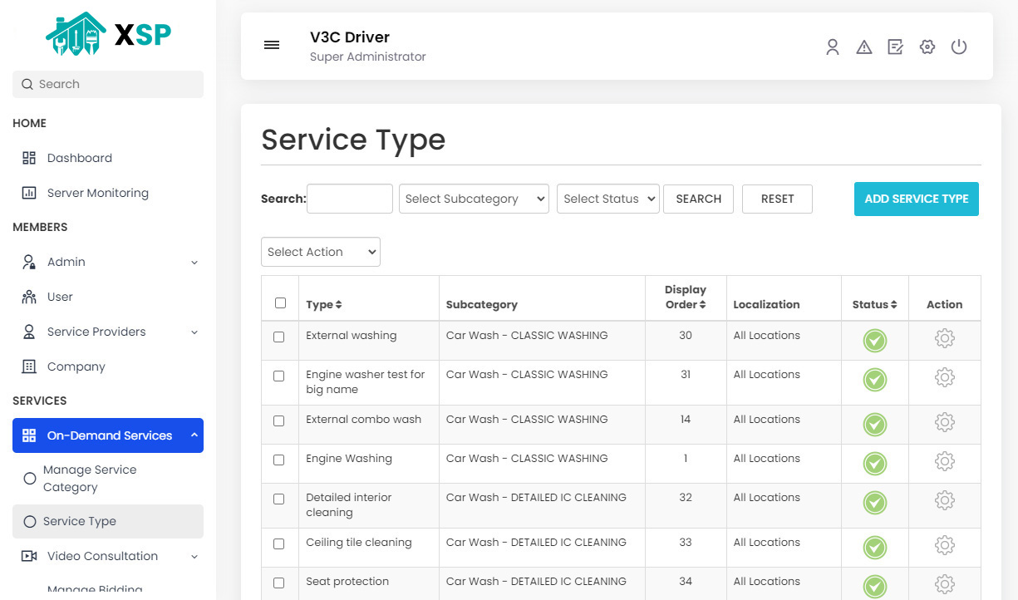This screenshot has width=1018, height=600.
Task: Check the checkbox for Engine Washing row
Action: pyautogui.click(x=280, y=460)
